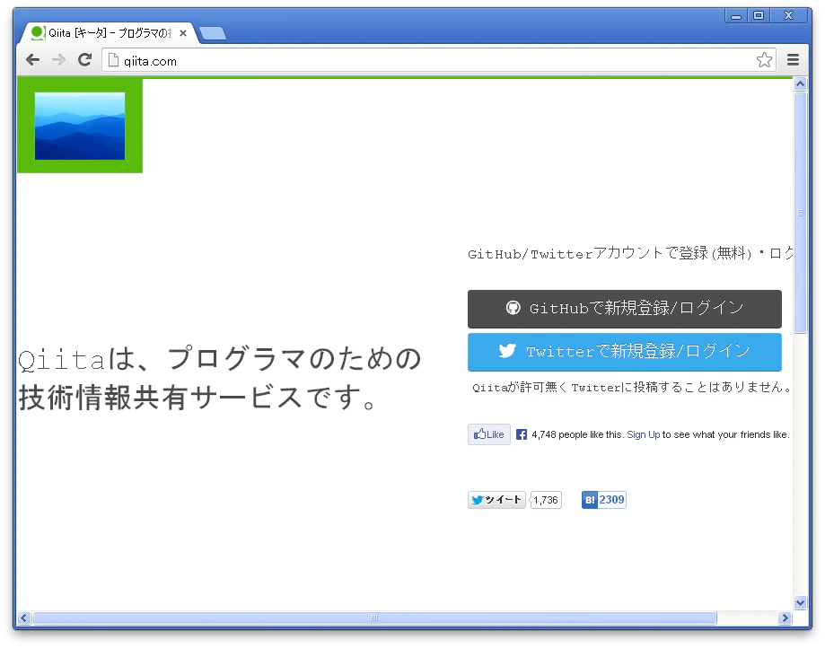Screen dimensions: 825x648
Task: Open a new tab
Action: click(213, 33)
